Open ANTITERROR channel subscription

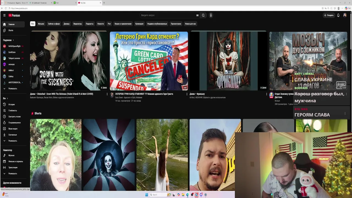pyautogui.click(x=13, y=82)
